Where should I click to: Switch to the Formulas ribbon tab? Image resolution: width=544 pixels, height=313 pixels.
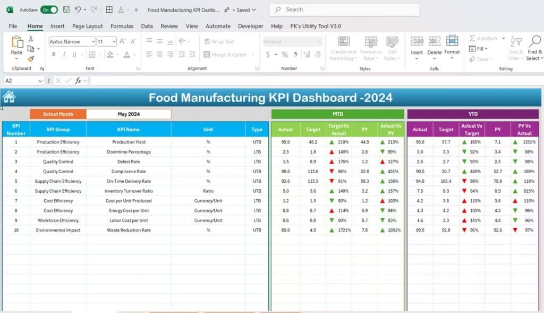coord(122,26)
